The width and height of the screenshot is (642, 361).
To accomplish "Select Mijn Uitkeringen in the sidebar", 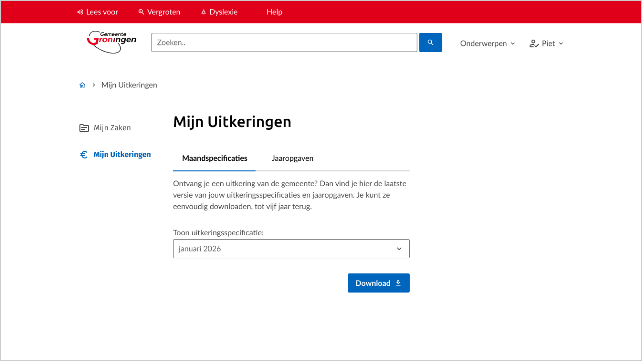I will tap(115, 154).
